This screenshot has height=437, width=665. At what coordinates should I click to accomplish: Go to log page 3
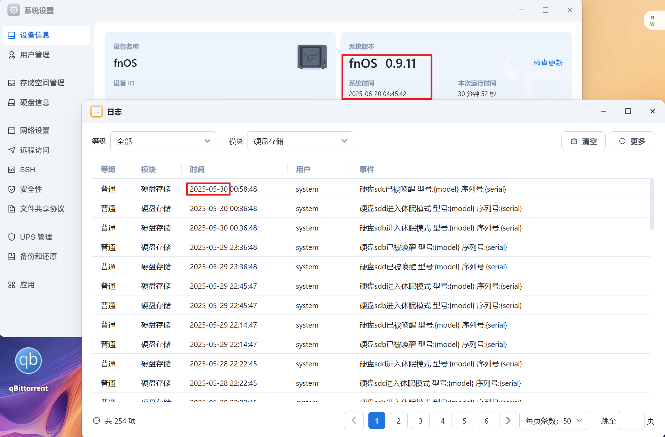421,420
